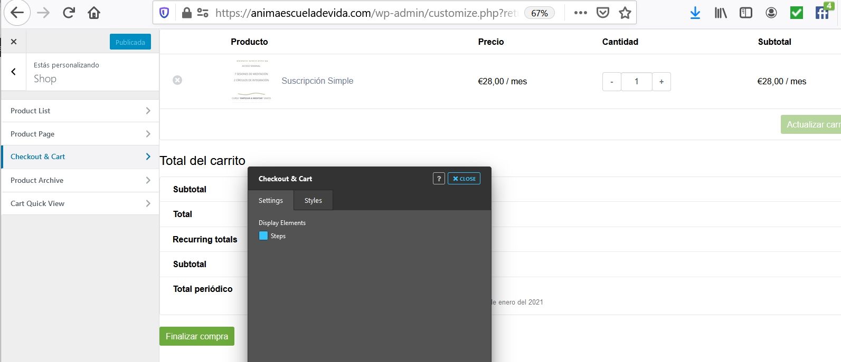This screenshot has height=362, width=841.
Task: Close the customizer with the X icon
Action: coord(14,42)
